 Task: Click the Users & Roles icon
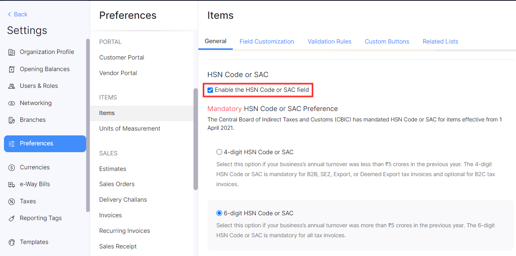click(12, 85)
